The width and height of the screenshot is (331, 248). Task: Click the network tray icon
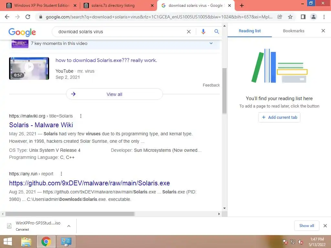pos(293,242)
